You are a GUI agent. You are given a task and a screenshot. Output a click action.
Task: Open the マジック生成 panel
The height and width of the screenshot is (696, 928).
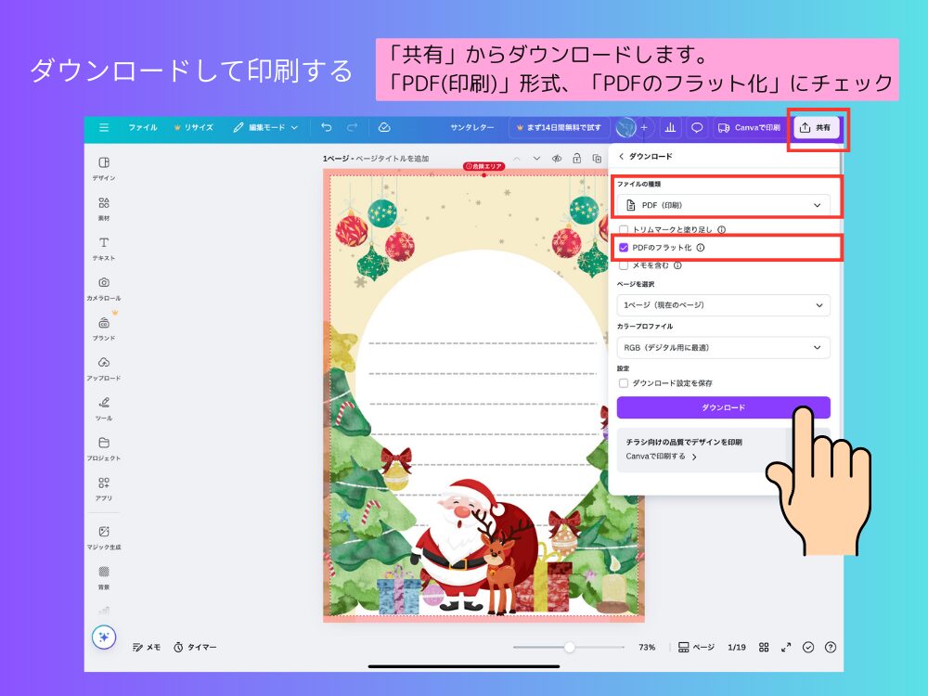point(103,536)
